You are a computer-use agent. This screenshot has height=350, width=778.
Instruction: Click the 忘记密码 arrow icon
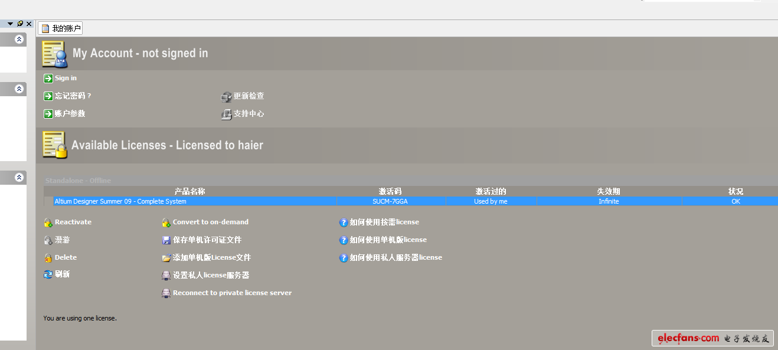48,96
